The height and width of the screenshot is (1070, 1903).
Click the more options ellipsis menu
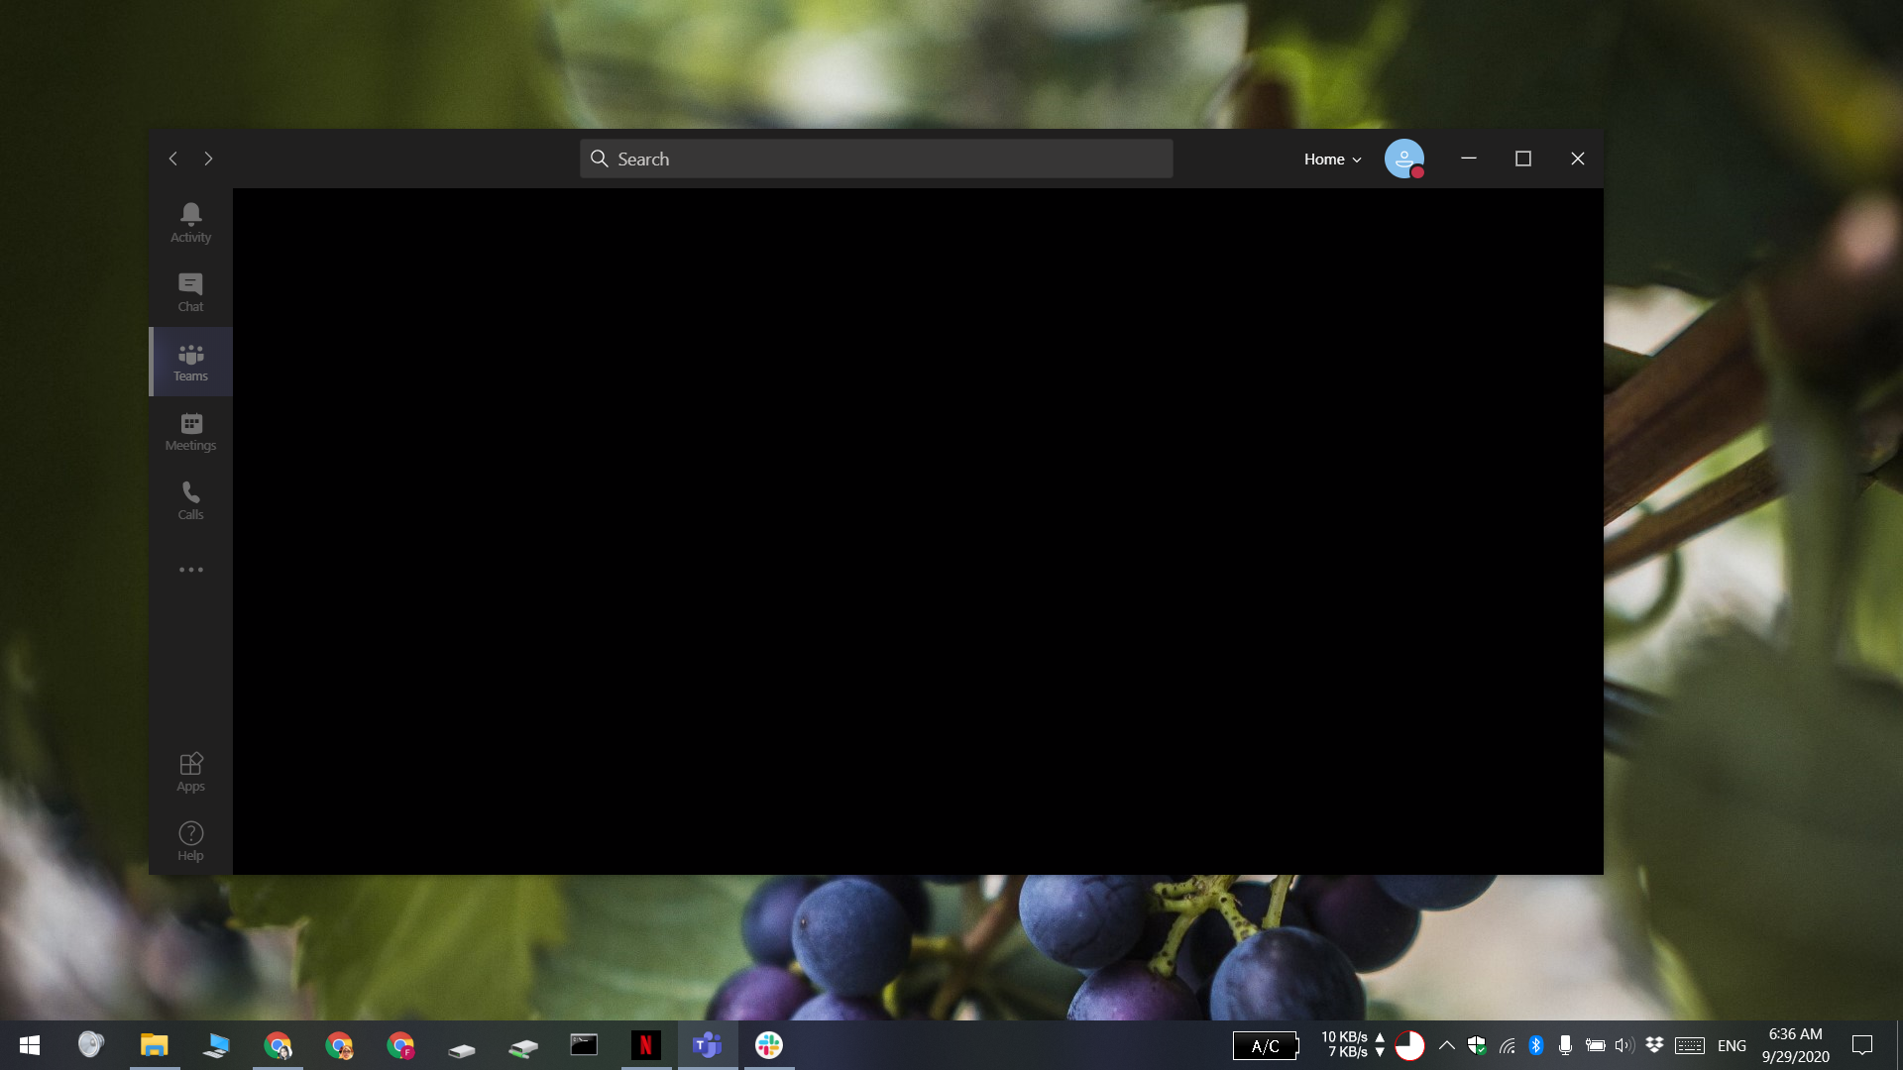click(191, 570)
